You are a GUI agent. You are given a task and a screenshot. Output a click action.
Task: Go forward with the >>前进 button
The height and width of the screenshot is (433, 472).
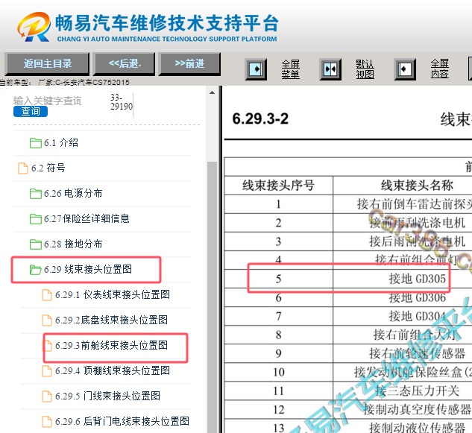pos(189,63)
